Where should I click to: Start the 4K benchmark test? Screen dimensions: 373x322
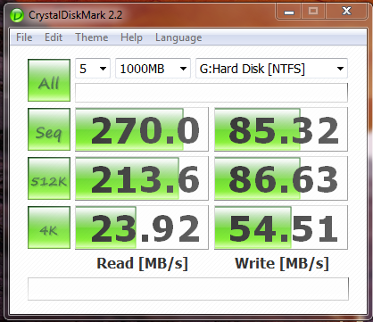[49, 227]
